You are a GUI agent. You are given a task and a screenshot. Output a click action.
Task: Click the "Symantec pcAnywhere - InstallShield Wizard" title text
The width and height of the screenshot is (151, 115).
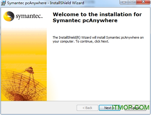click(x=46, y=3)
